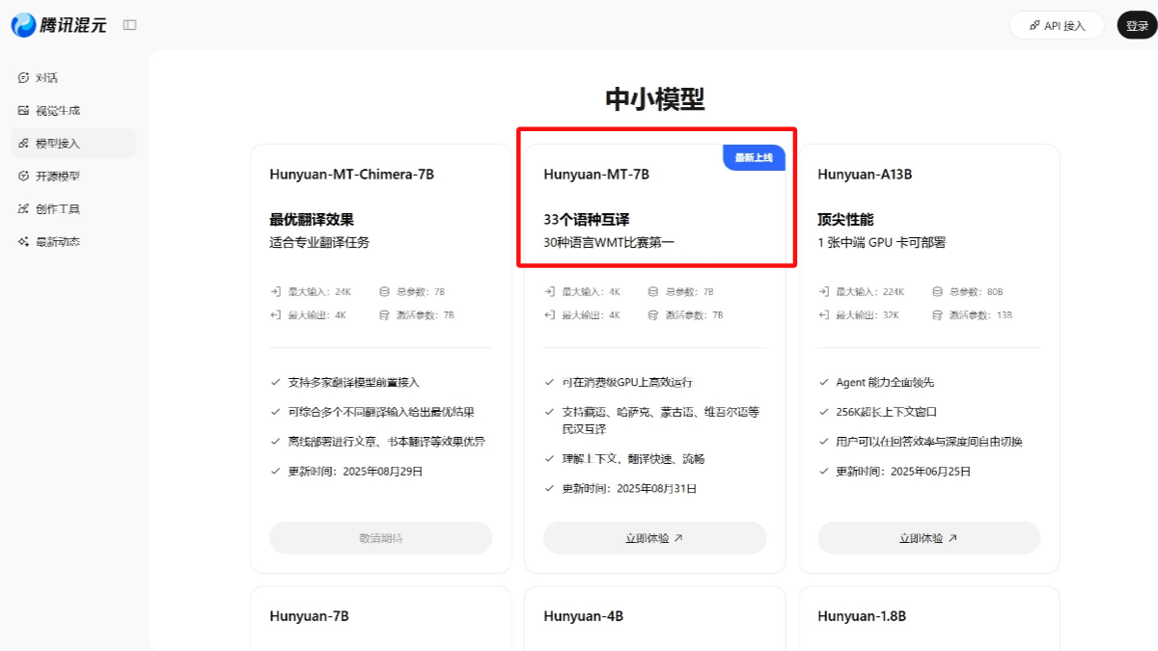The height and width of the screenshot is (651, 1158).
Task: Click the sparkle icon beside 最新动态
Action: (x=24, y=241)
